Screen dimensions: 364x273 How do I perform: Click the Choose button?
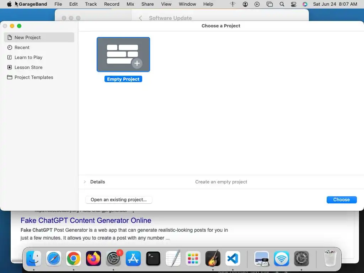tap(342, 200)
